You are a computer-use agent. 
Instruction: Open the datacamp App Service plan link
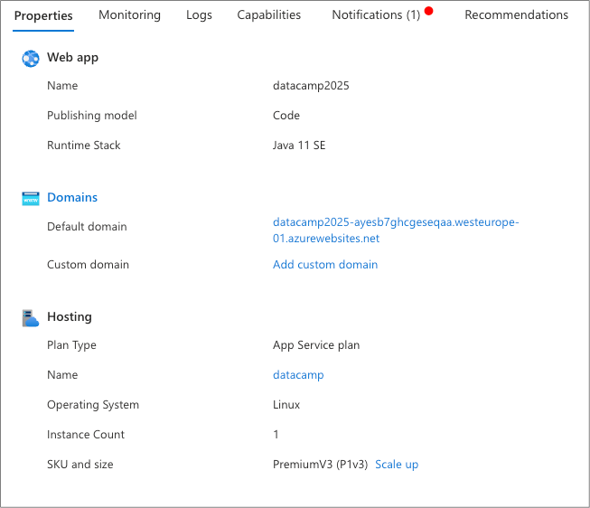point(298,375)
